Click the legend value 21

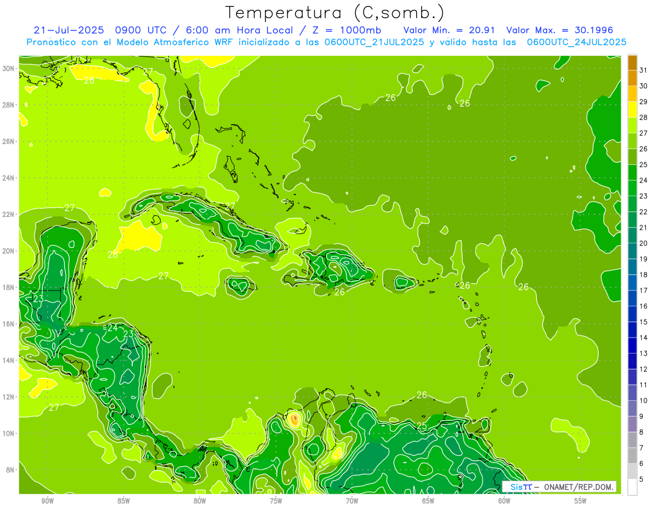pyautogui.click(x=644, y=227)
